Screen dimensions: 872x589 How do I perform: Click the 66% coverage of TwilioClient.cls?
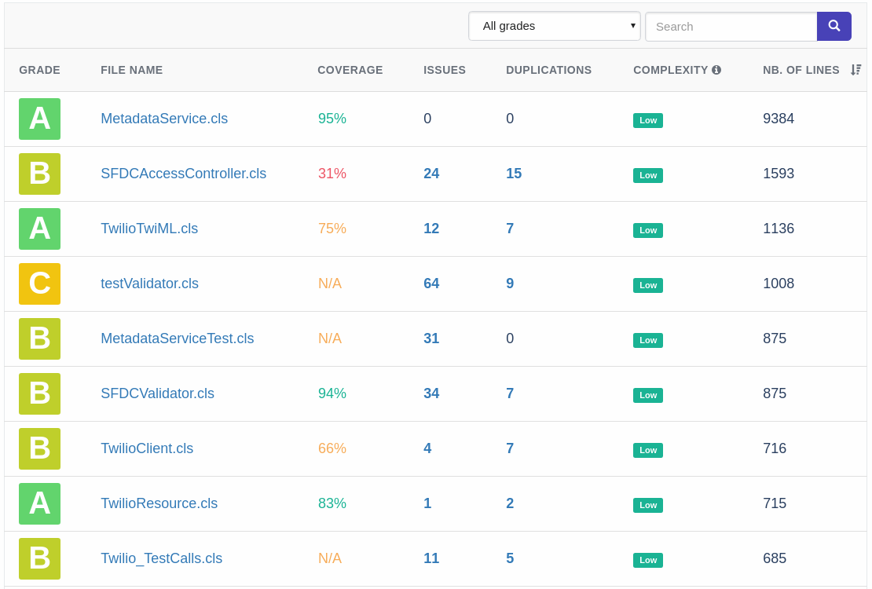pyautogui.click(x=332, y=449)
